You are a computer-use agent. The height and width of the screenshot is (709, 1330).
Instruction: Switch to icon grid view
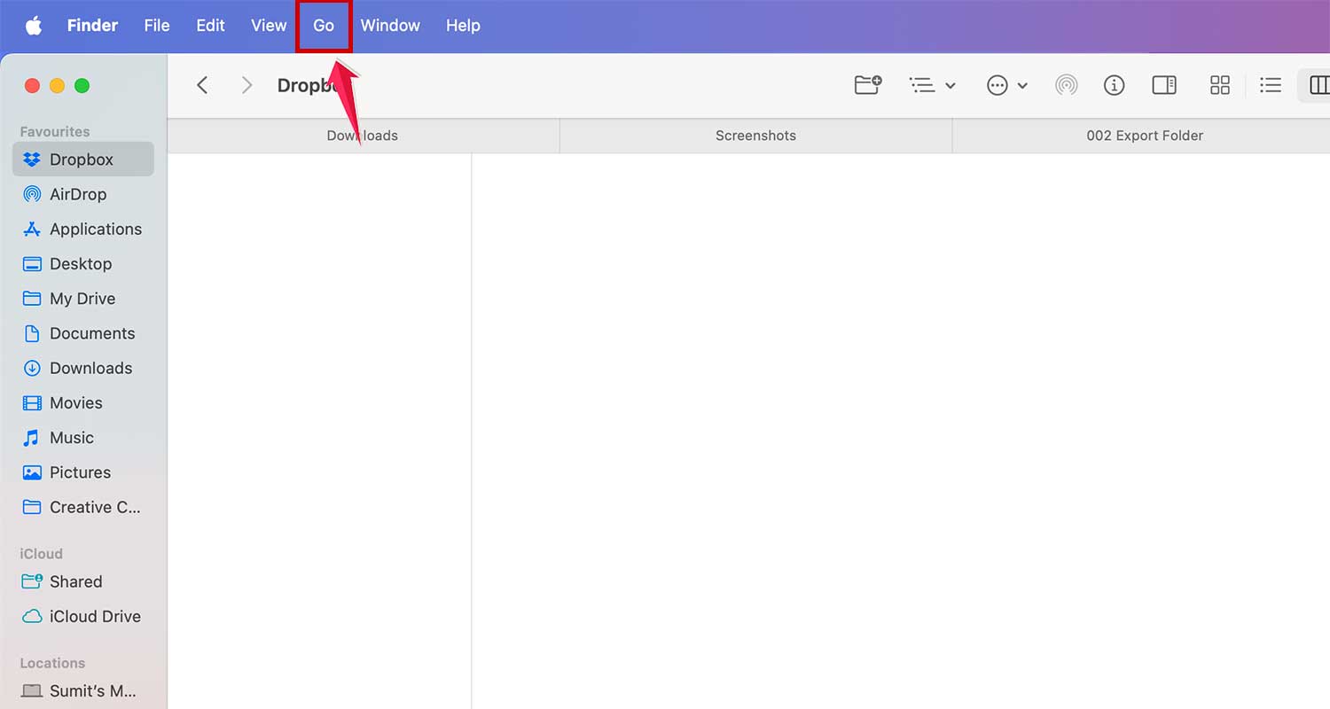1220,85
